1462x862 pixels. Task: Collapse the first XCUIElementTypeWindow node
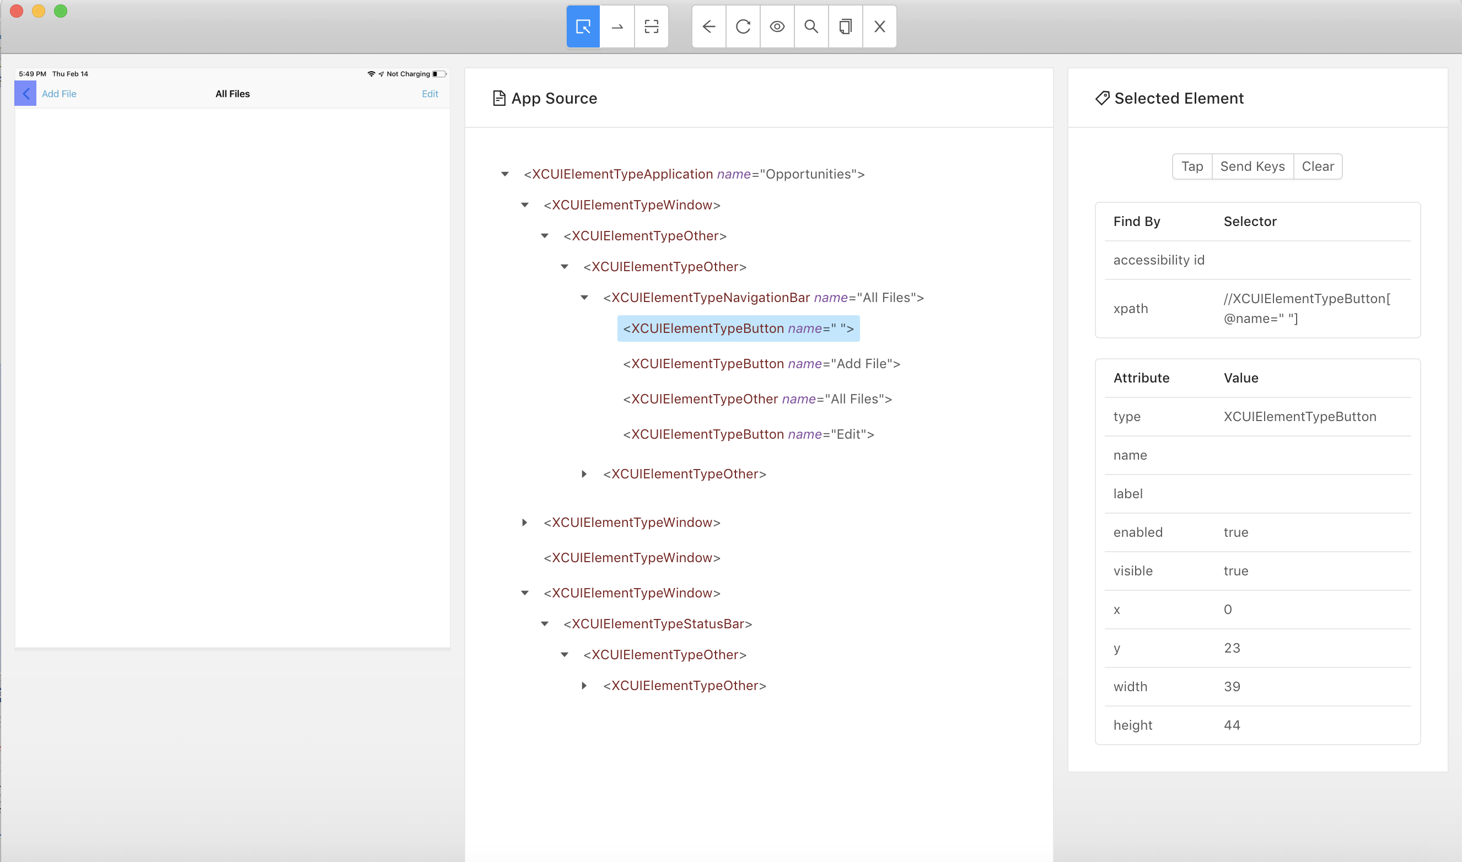click(524, 205)
